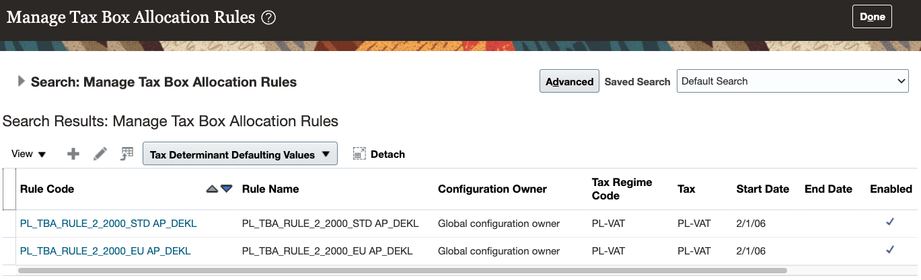Open PL_TBA_RULE_2_2000_STD AP_DEKL rule link
Image resolution: width=921 pixels, height=280 pixels.
[x=108, y=224]
